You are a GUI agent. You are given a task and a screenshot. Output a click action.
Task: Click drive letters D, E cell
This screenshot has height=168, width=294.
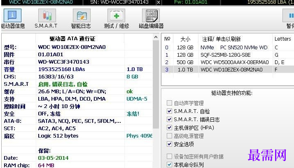coord(279,62)
